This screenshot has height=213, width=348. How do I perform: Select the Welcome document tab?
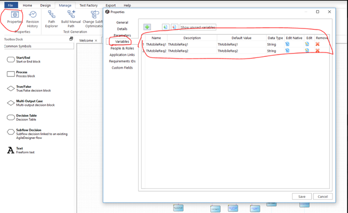(x=86, y=40)
